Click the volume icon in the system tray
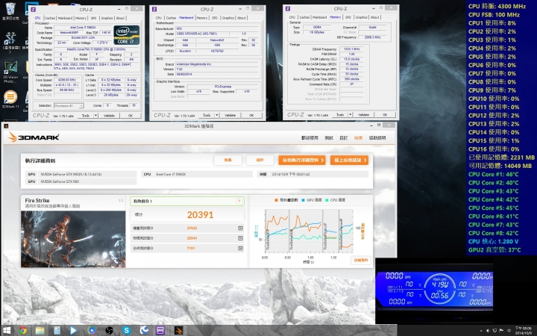Viewport: 537px width, 336px height. point(488,331)
